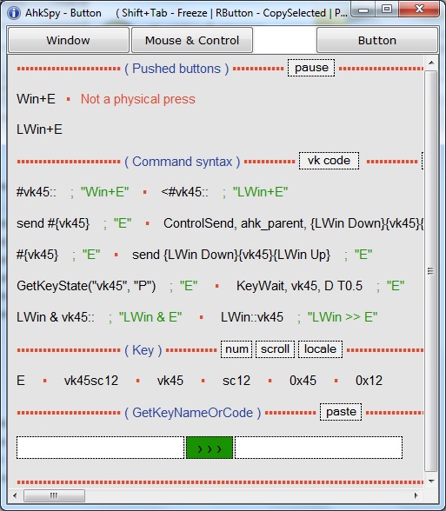Click the paste button

tap(341, 412)
